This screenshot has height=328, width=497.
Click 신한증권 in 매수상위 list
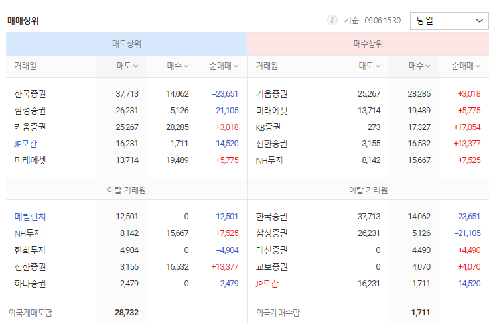coord(271,144)
